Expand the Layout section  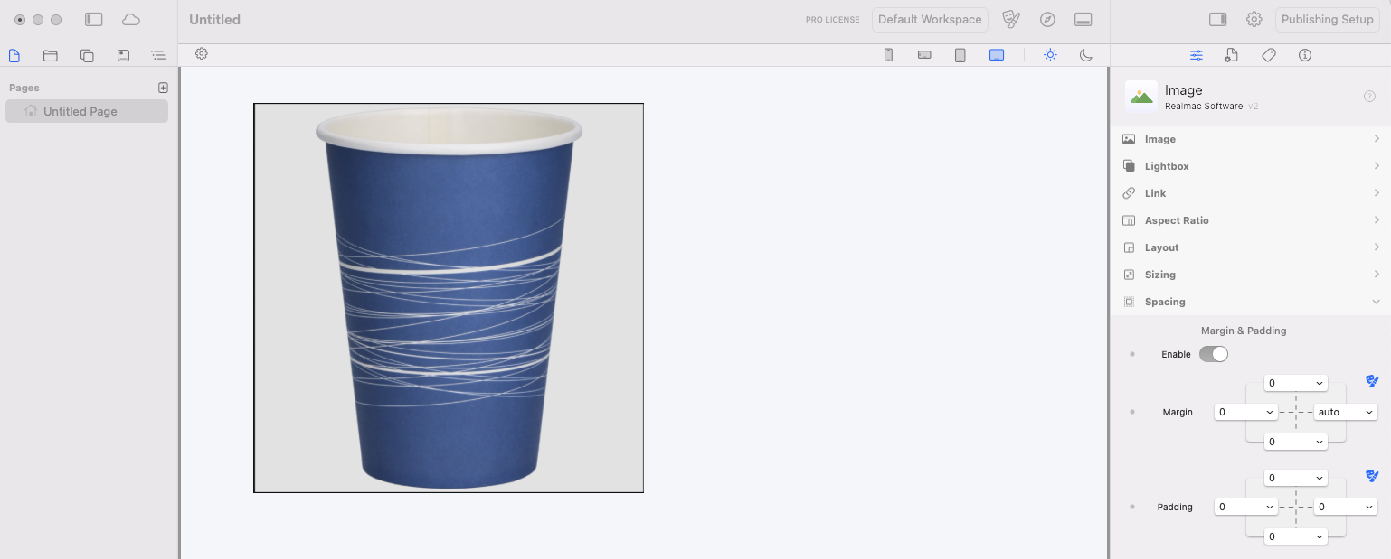(x=1251, y=247)
